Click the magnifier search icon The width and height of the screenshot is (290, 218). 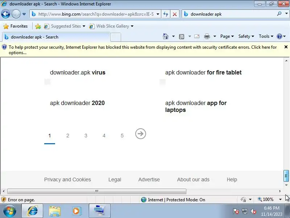[x=279, y=14]
